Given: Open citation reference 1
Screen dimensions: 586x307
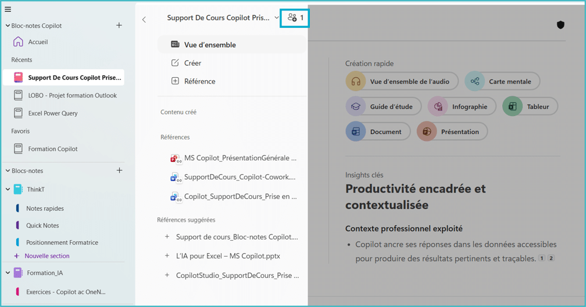Looking at the screenshot, I should click(x=542, y=258).
